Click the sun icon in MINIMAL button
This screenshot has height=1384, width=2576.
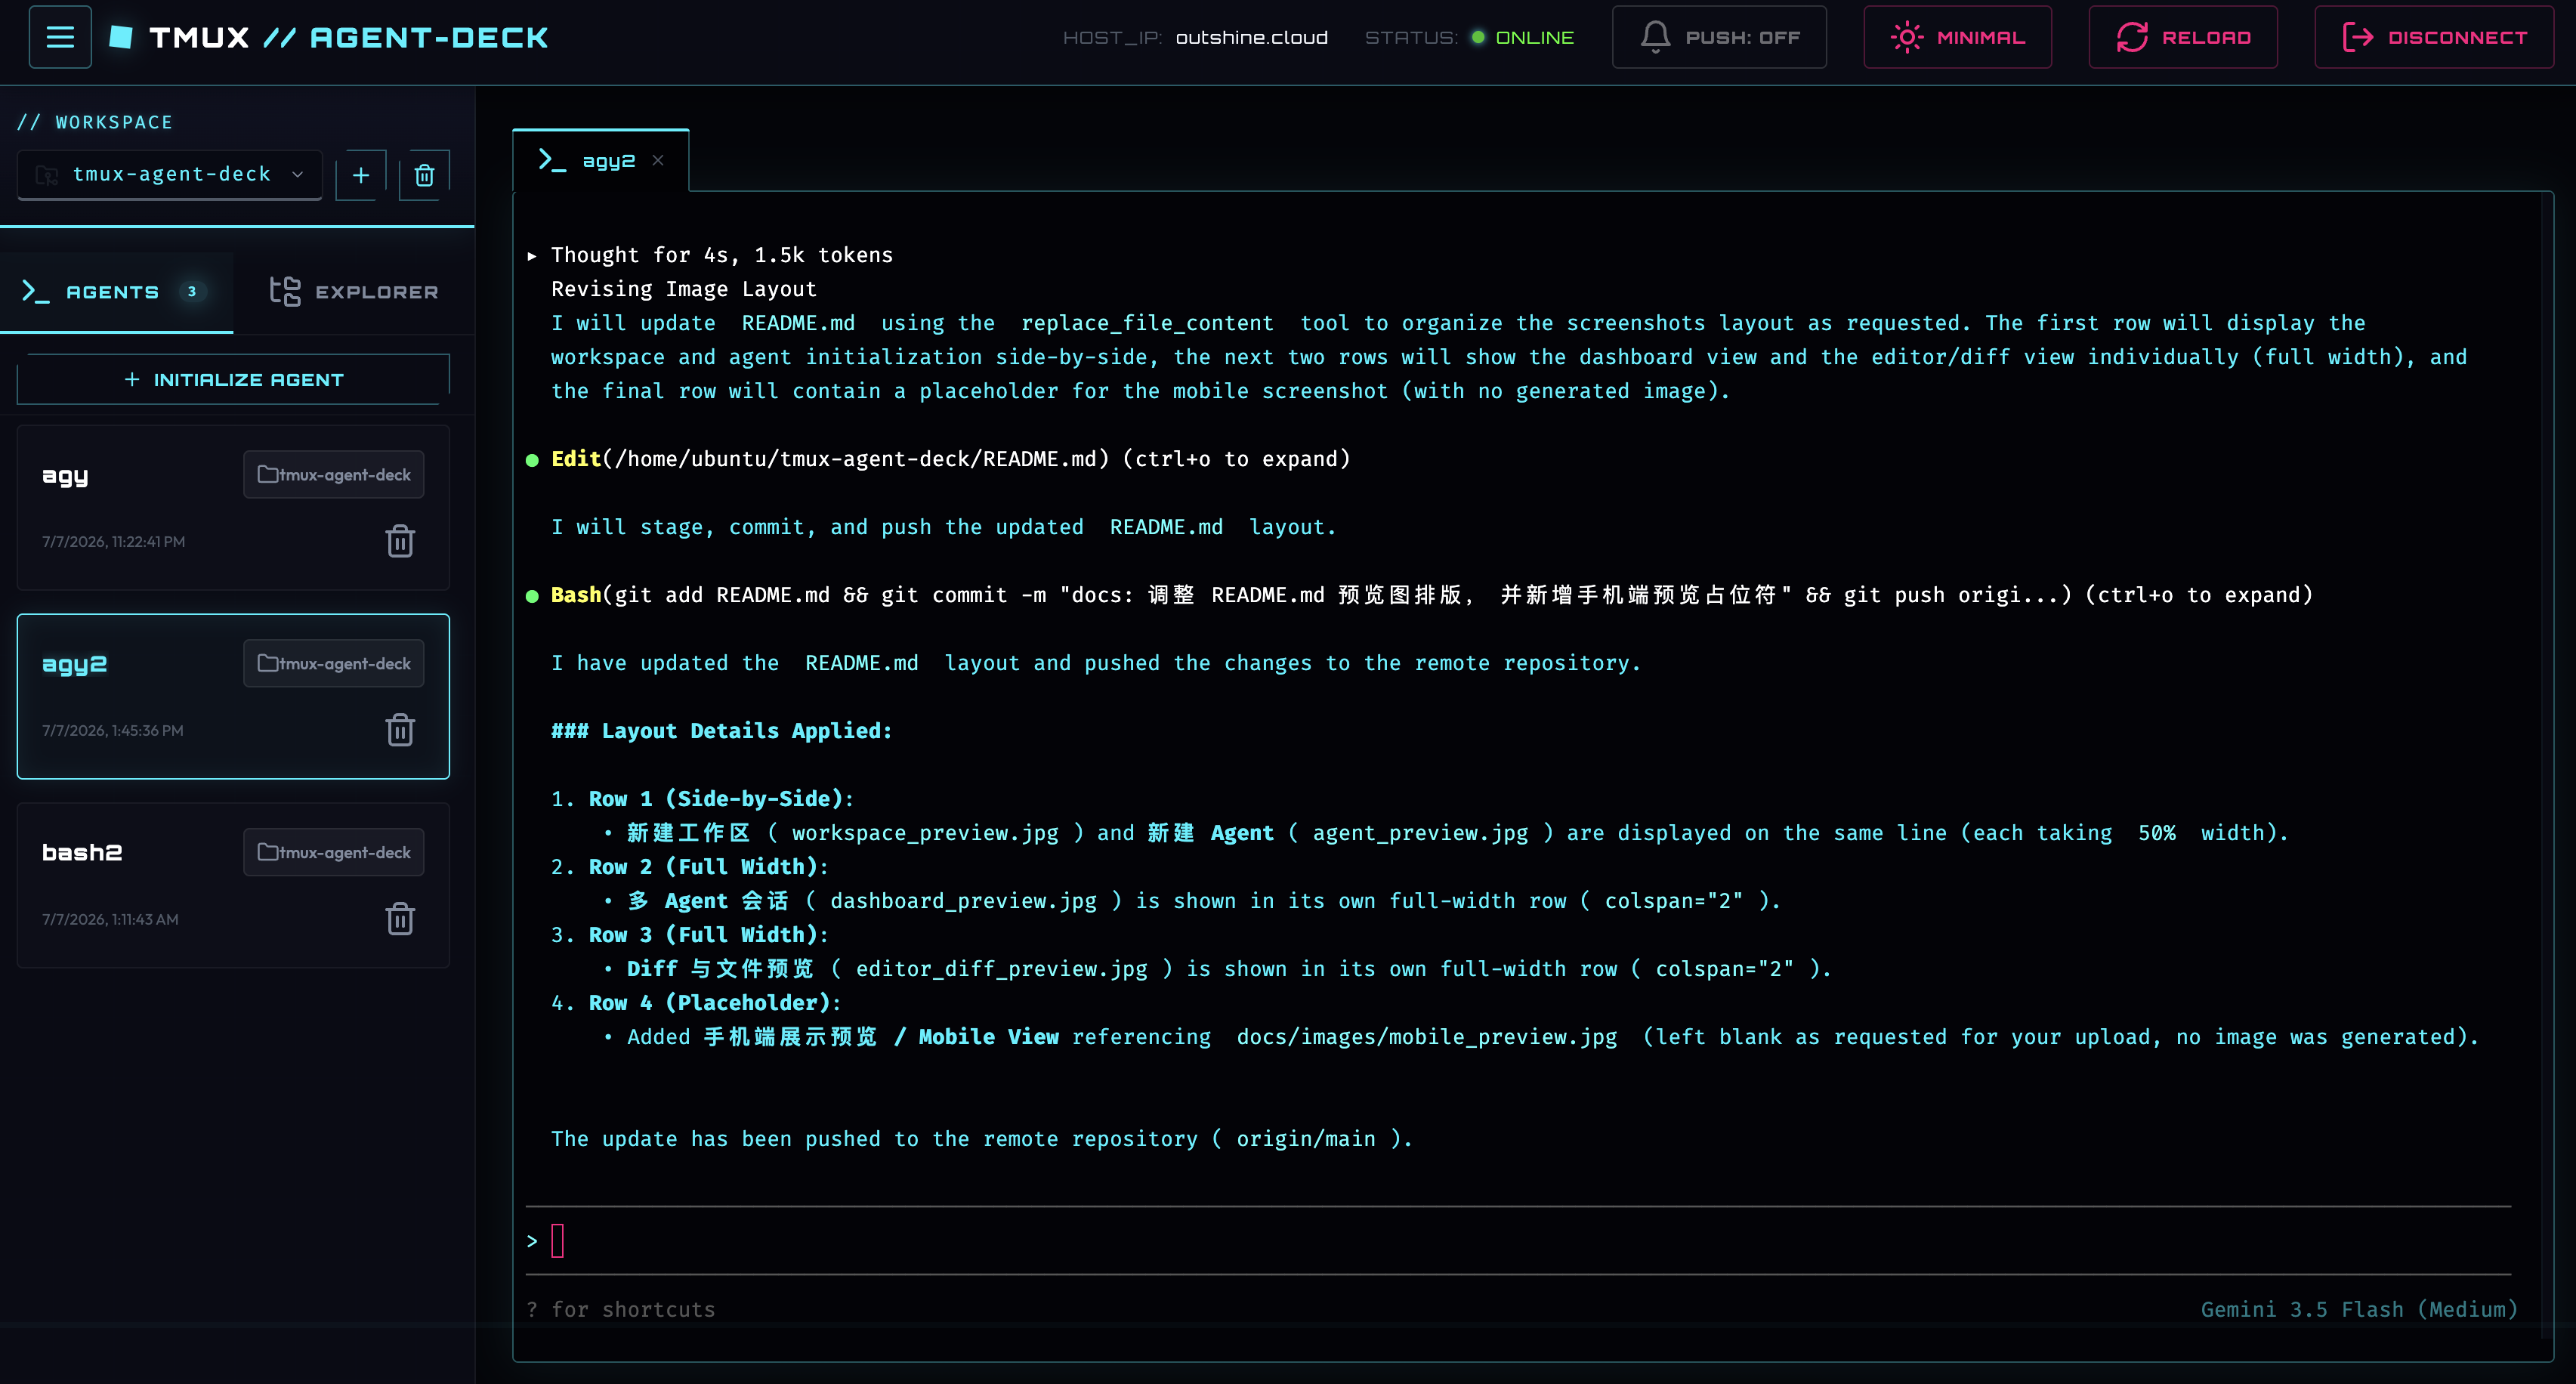[1906, 37]
